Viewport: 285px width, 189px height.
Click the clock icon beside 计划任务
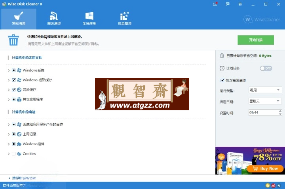222,68
